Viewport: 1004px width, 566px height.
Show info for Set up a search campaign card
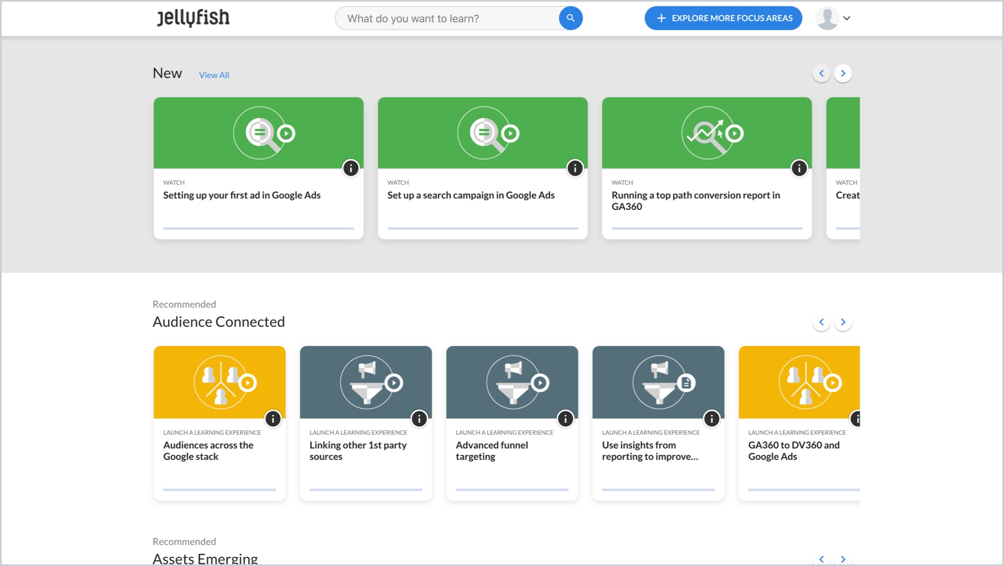point(575,168)
